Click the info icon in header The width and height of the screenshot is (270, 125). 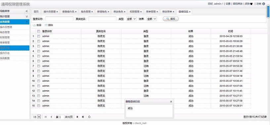coord(264,4)
